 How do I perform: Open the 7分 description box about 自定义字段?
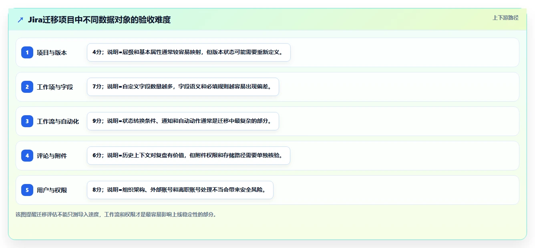183,87
